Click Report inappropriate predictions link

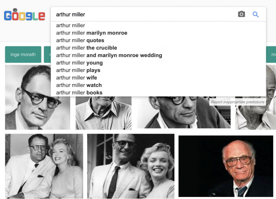[237, 102]
